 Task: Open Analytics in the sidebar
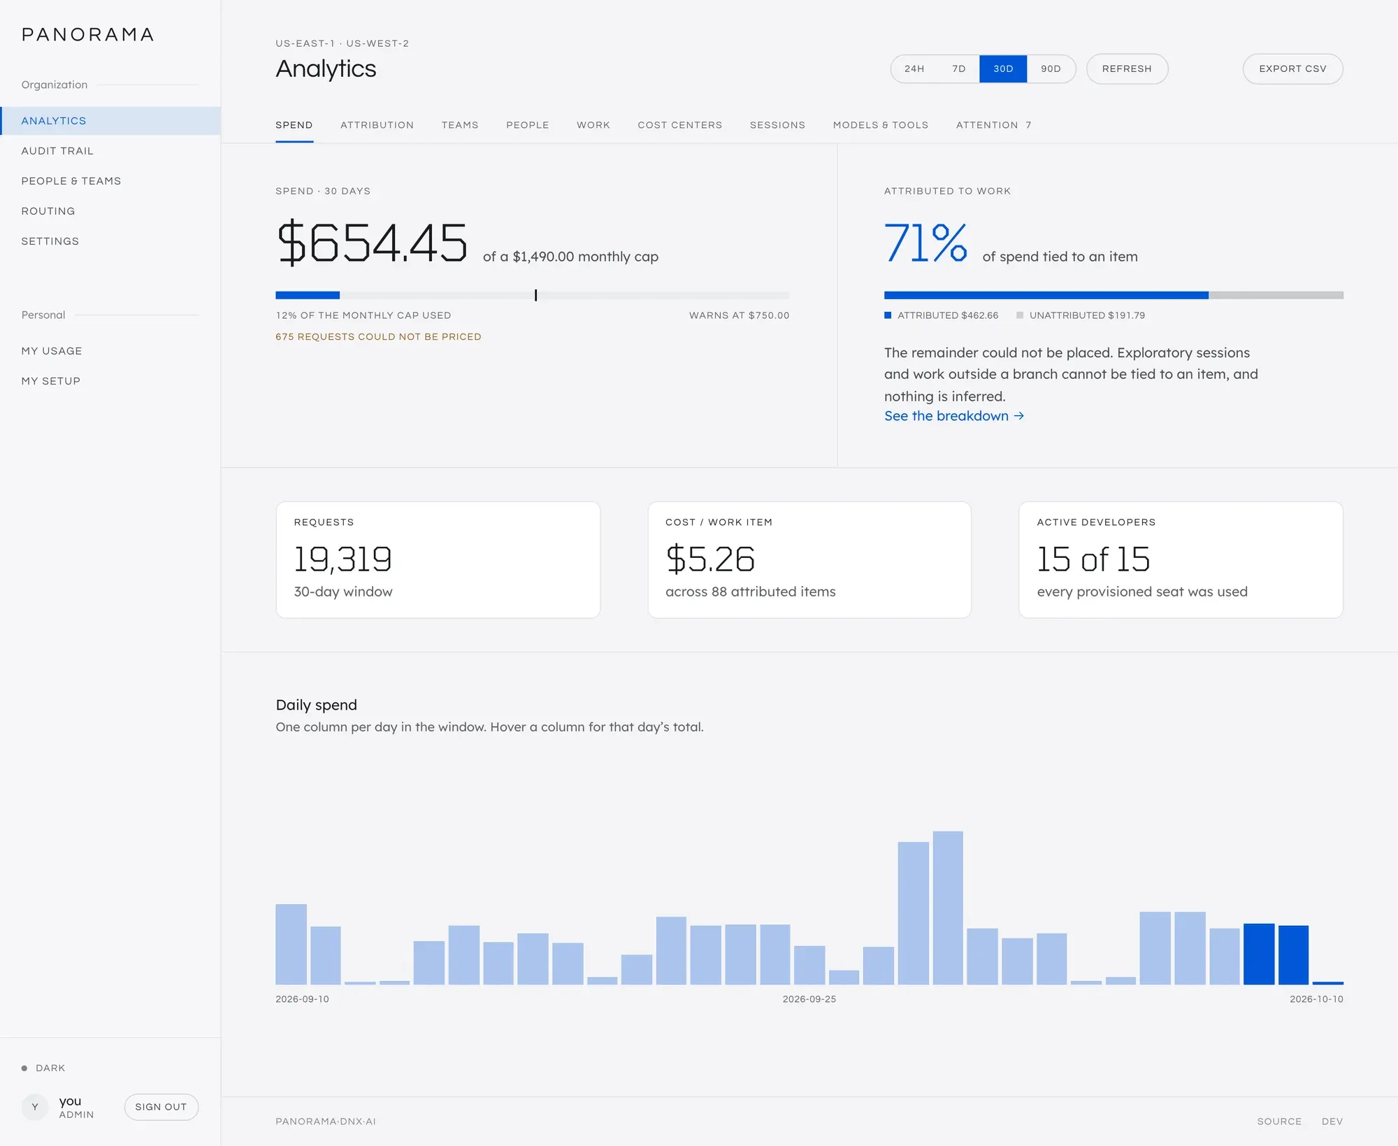tap(110, 121)
